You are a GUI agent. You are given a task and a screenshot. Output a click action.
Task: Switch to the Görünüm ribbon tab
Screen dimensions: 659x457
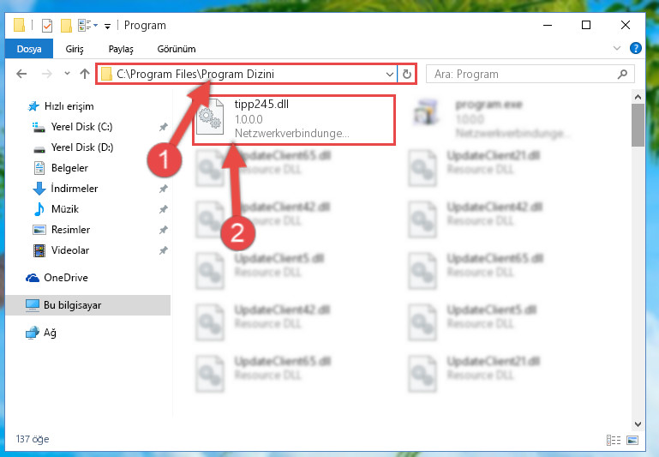[177, 49]
